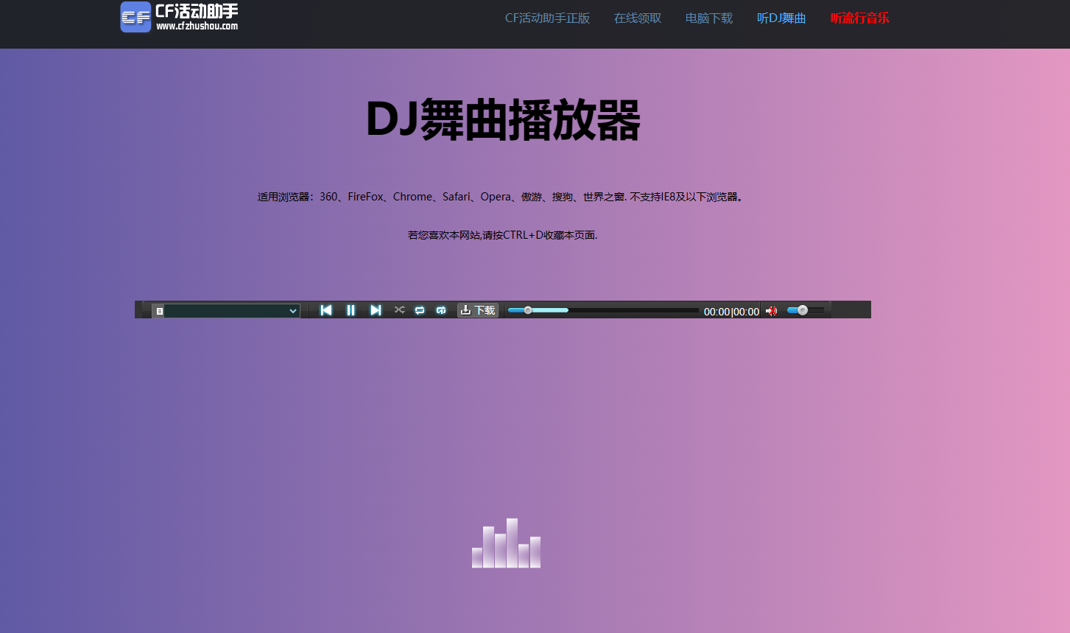This screenshot has height=633, width=1070.
Task: Skip to the next track
Action: tap(376, 310)
